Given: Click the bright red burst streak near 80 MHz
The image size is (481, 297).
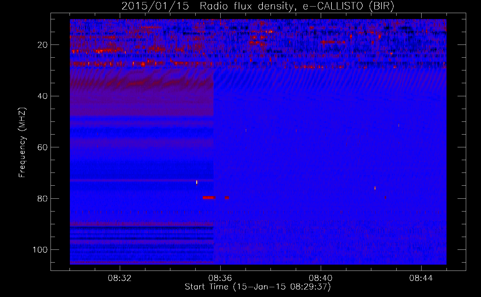Looking at the screenshot, I should pyautogui.click(x=209, y=198).
